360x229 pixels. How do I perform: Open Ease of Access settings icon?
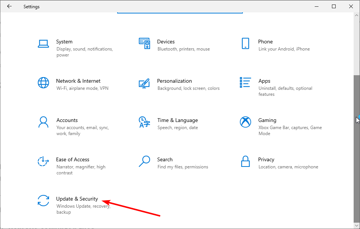point(43,161)
